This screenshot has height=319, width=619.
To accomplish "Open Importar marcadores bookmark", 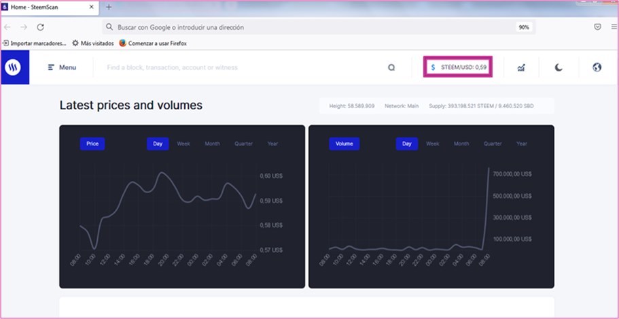I will coord(35,44).
